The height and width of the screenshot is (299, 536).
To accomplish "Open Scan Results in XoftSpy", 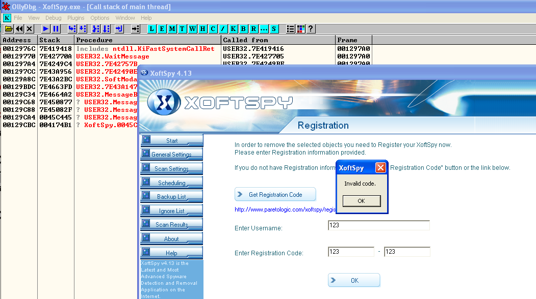I will (x=171, y=225).
